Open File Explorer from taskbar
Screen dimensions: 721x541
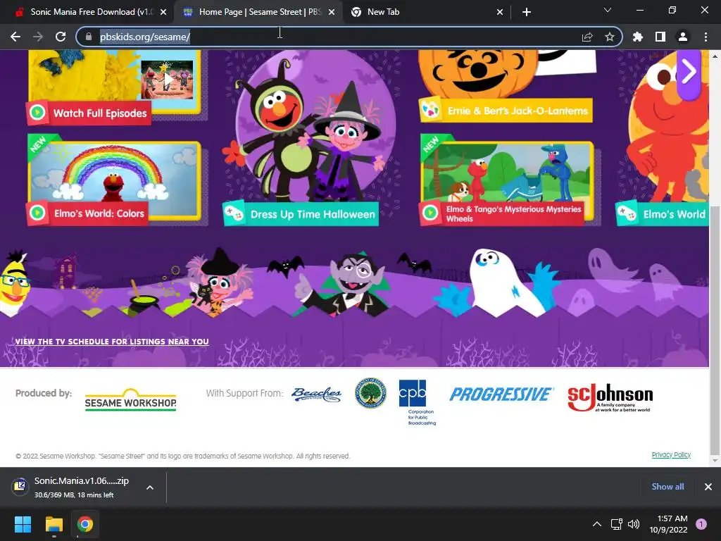click(54, 524)
